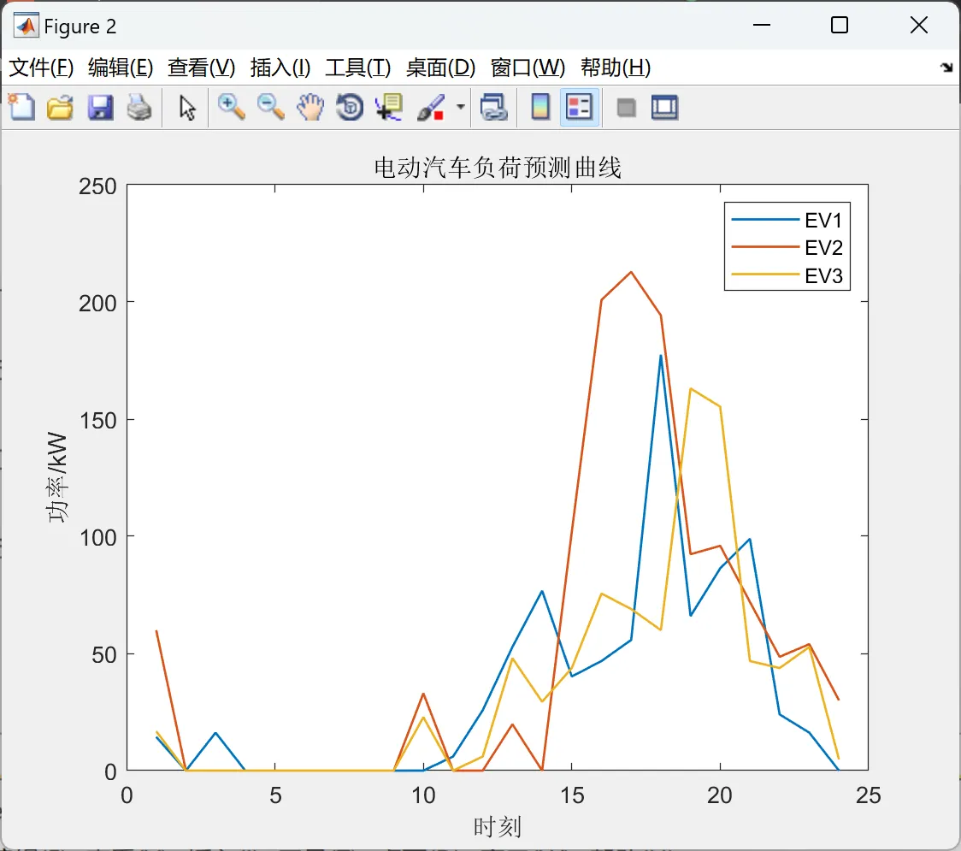961x851 pixels.
Task: Click the y-axis tick label 200
Action: click(x=97, y=304)
